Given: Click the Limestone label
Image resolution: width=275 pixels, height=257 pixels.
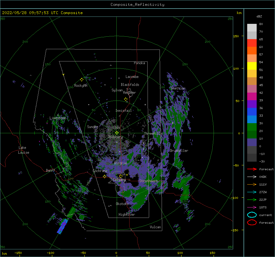Looking at the screenshot, I should click(58, 118).
